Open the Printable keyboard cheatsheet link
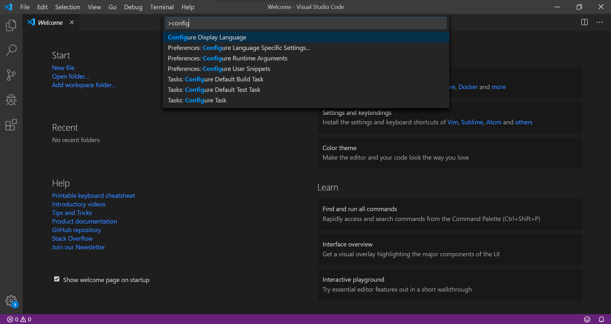Image resolution: width=611 pixels, height=324 pixels. coord(93,195)
